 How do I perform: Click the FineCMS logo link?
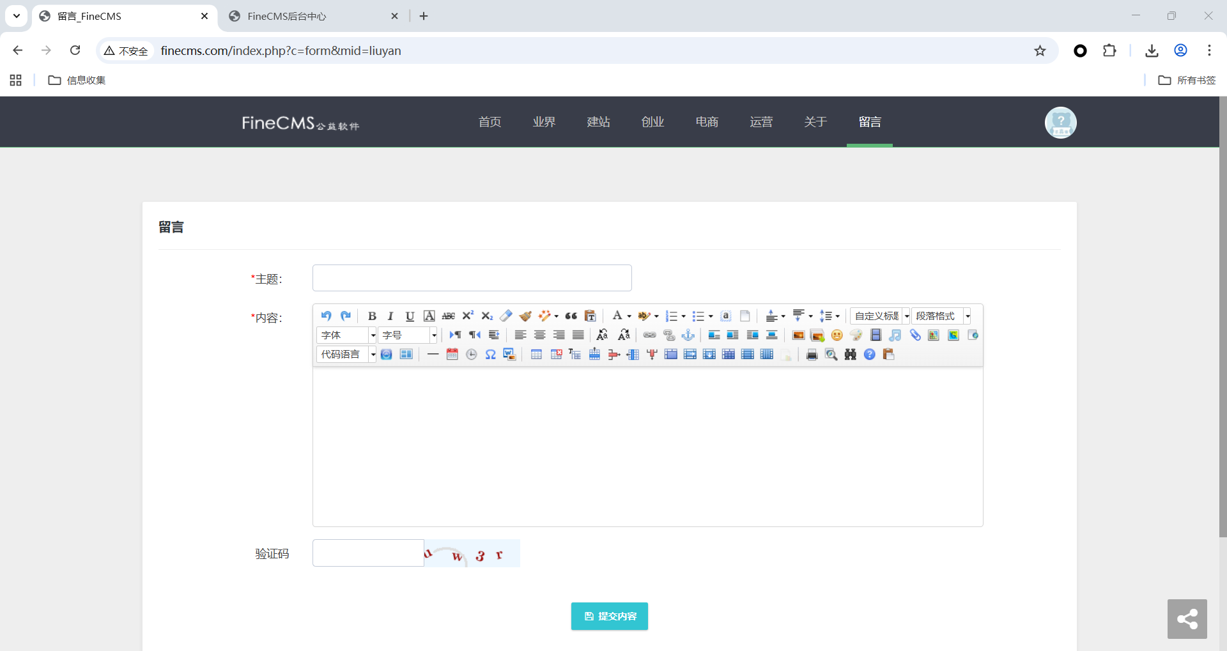coord(300,123)
